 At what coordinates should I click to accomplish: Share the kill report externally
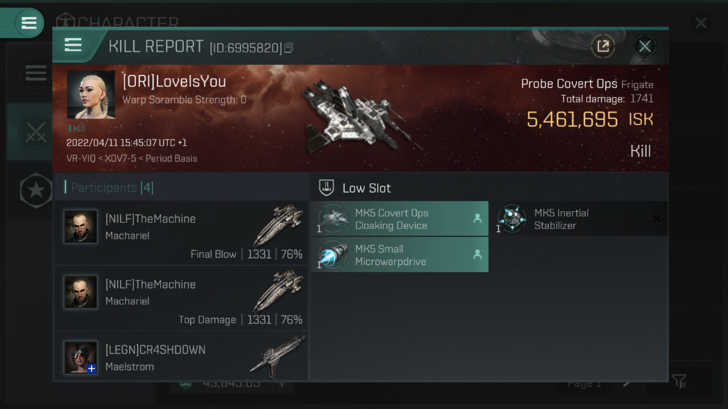[603, 47]
